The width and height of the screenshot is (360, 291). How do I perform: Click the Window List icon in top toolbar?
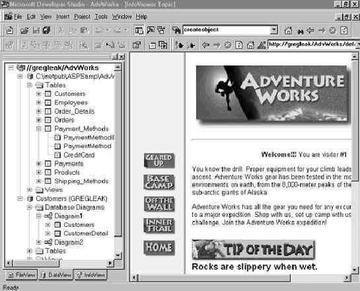pos(162,30)
